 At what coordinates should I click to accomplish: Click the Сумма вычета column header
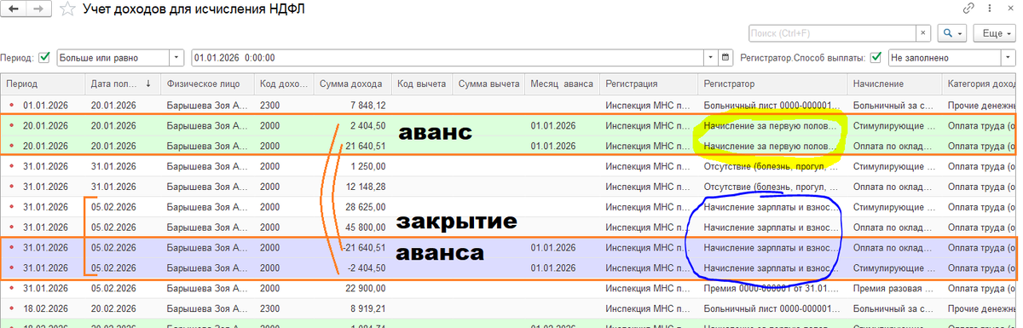click(x=488, y=84)
